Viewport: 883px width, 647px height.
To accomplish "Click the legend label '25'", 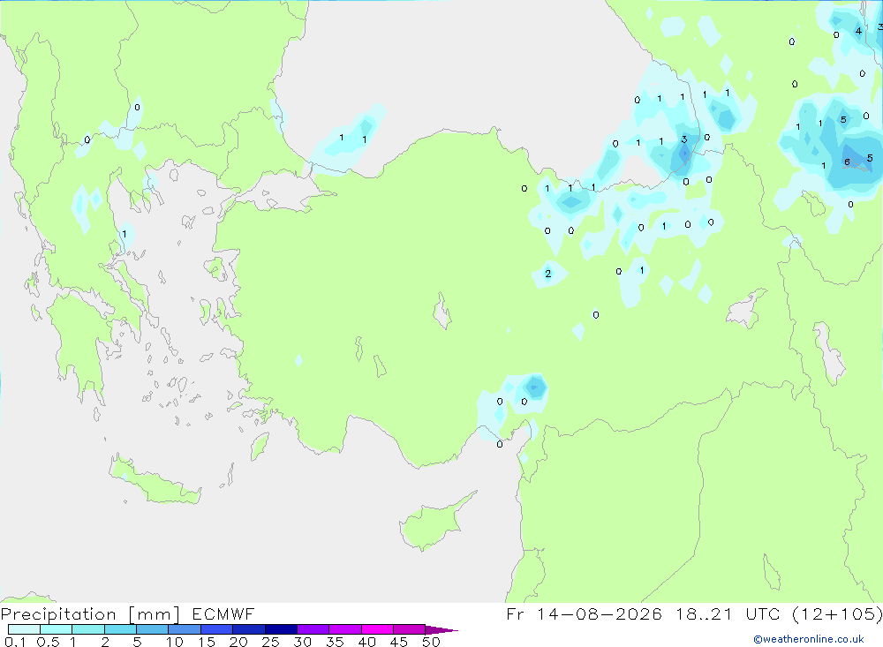I will (x=271, y=642).
